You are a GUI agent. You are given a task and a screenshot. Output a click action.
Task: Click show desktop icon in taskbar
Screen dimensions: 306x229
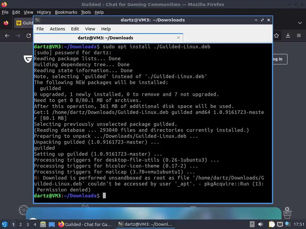click(x=51, y=224)
